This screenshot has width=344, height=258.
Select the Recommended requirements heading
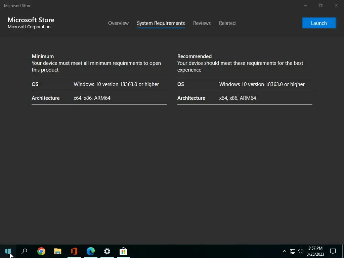[195, 56]
